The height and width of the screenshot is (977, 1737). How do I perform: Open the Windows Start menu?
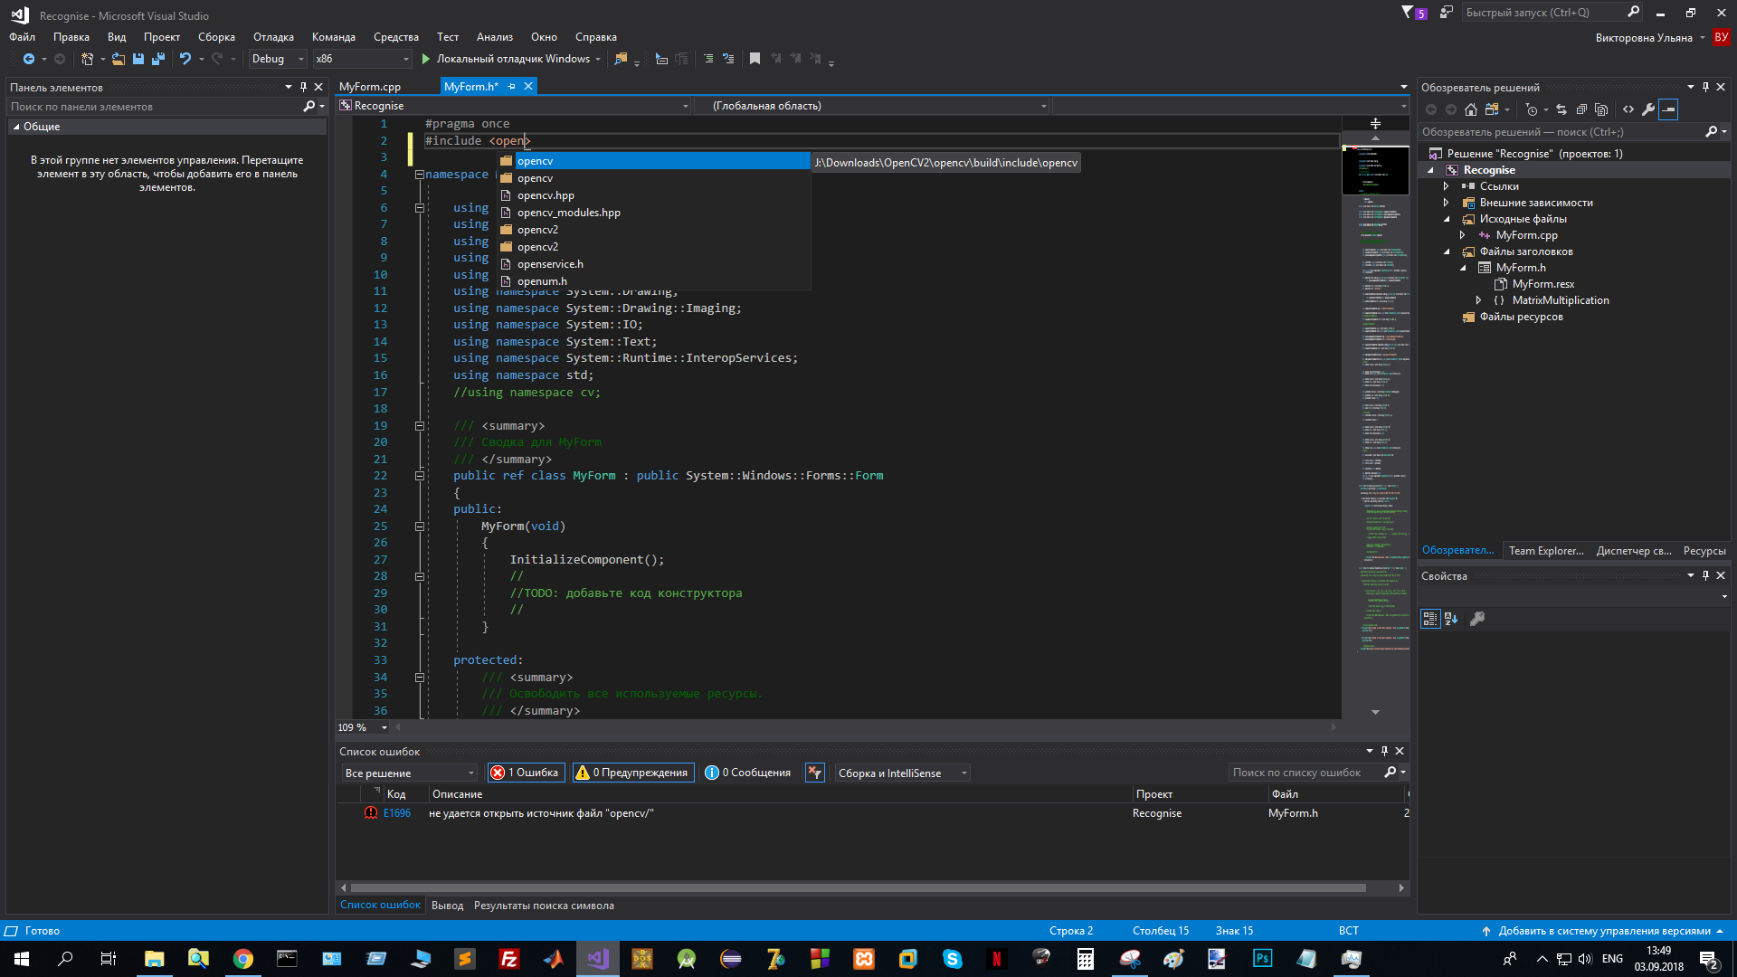tap(22, 959)
